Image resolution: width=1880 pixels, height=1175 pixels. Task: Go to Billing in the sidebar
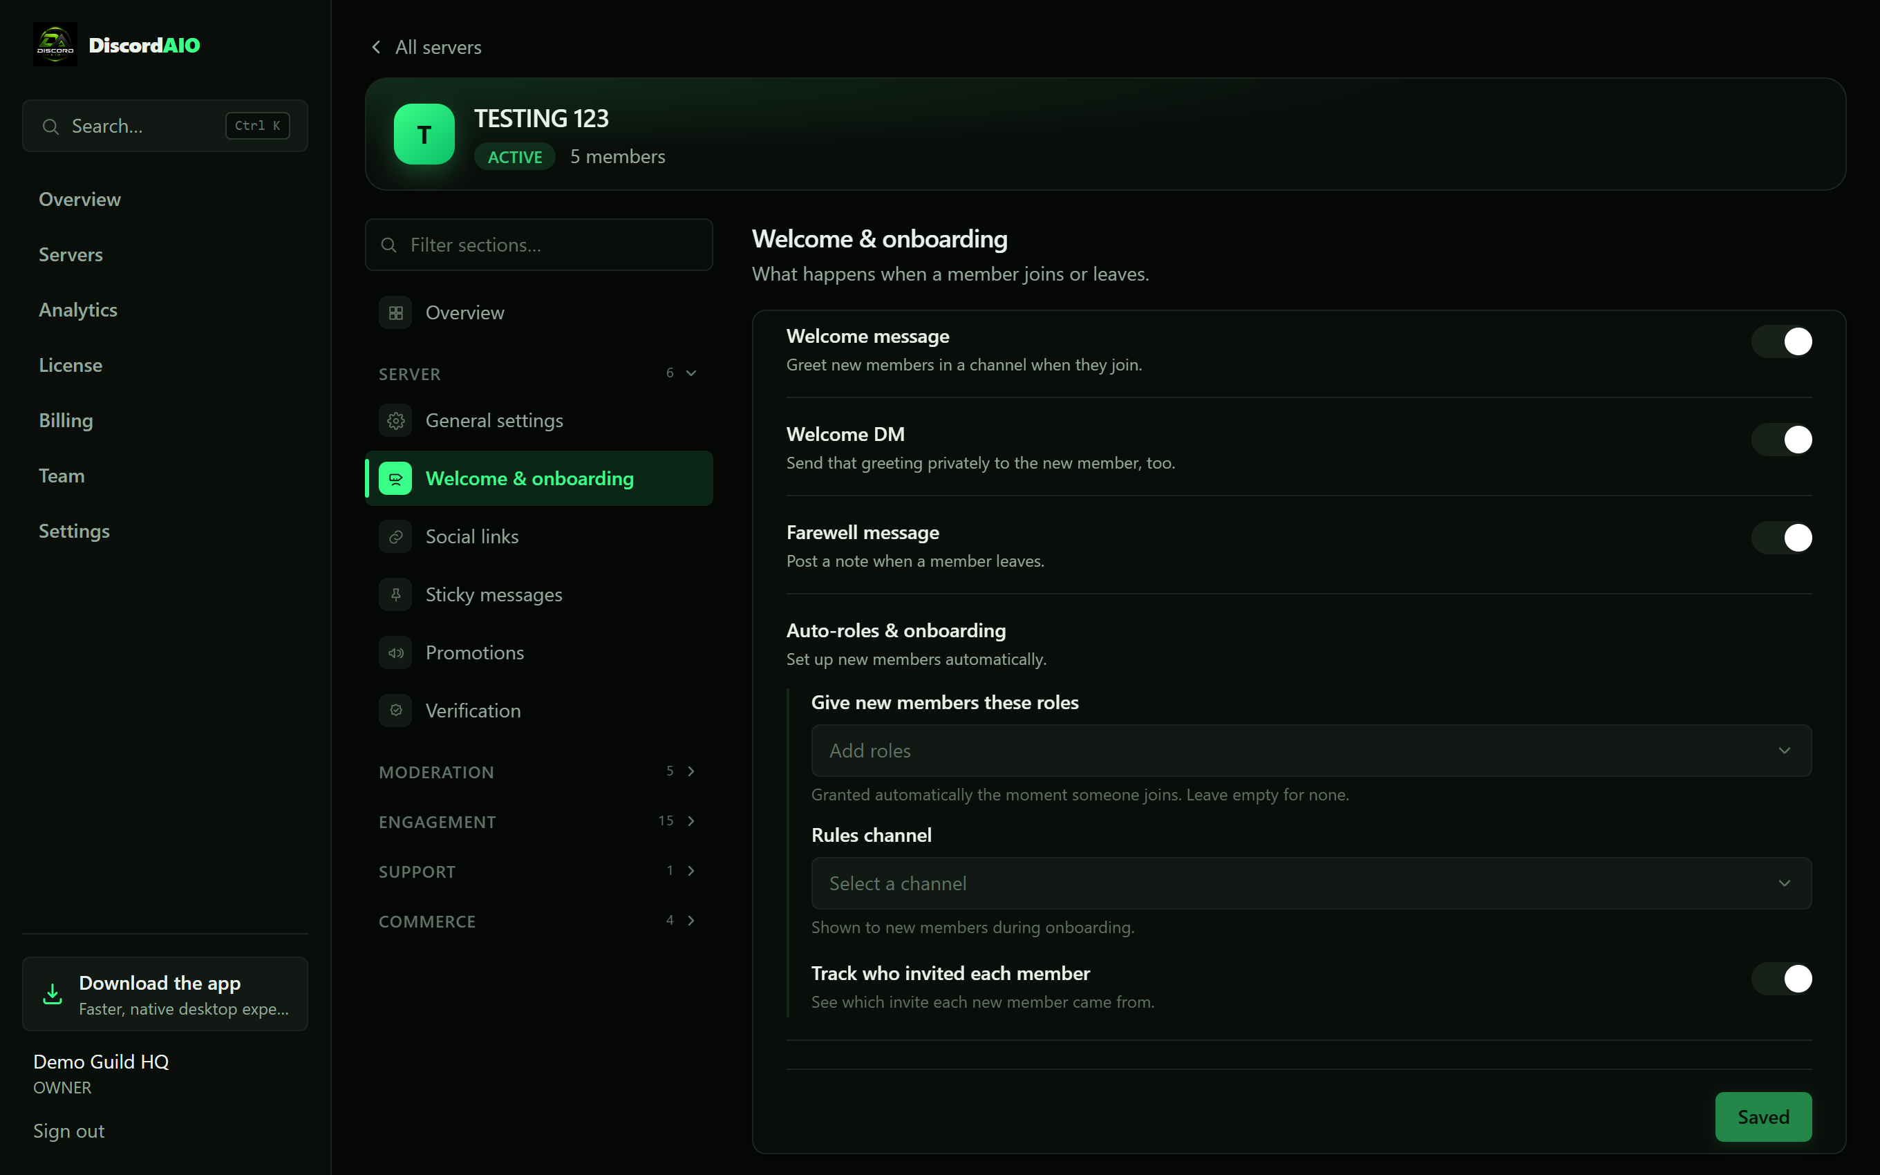[66, 420]
